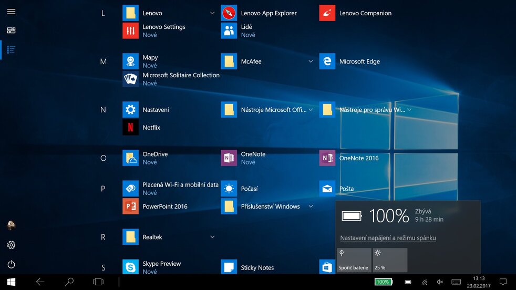Jump to letter M section header
The image size is (516, 290).
click(103, 61)
